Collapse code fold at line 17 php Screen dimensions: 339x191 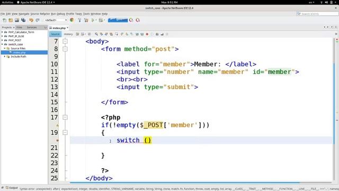tap(65, 117)
